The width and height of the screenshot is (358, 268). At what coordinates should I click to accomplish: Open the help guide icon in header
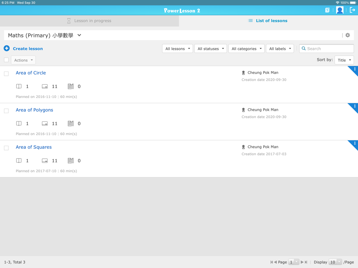327,10
